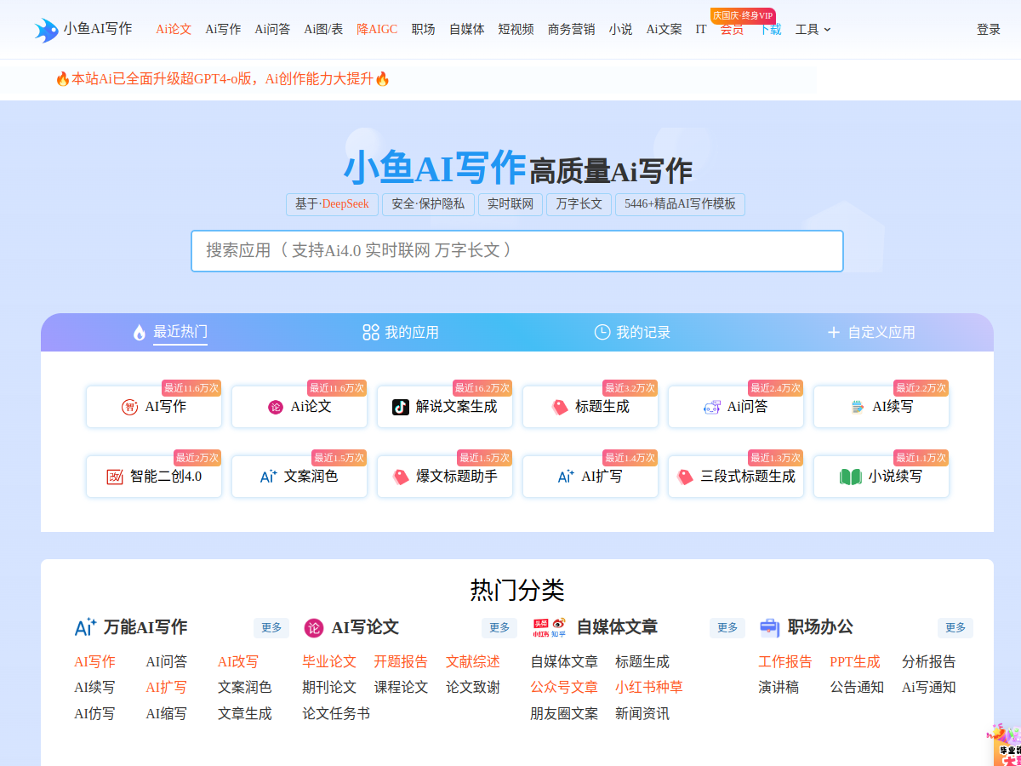Open the 朋友圈文案 link

coord(564,713)
